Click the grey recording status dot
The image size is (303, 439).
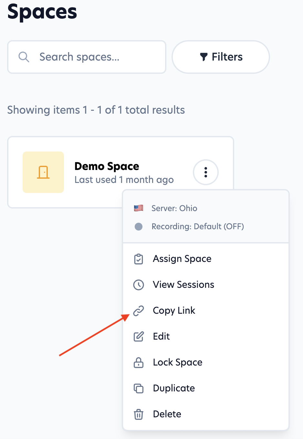(139, 226)
